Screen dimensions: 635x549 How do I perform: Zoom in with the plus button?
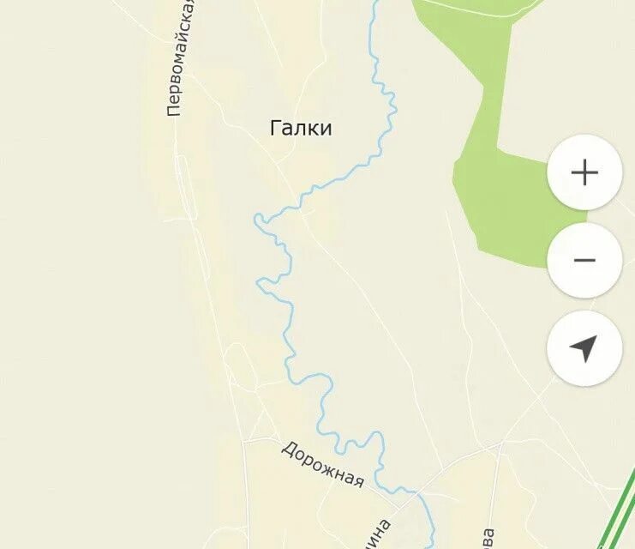[x=584, y=172]
